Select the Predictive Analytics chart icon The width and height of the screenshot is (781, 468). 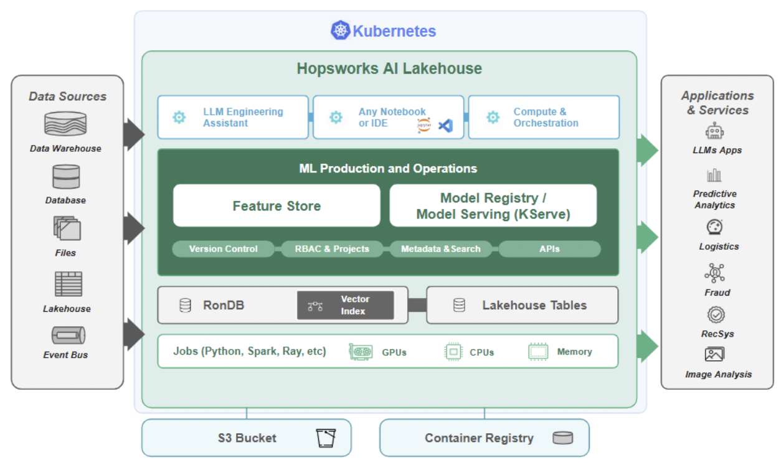point(714,175)
